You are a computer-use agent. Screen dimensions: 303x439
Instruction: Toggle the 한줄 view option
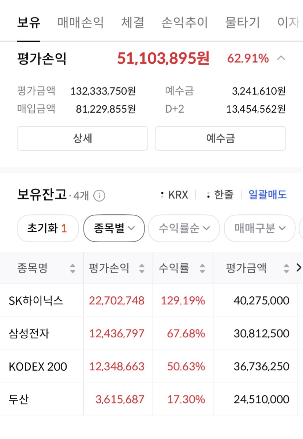220,195
